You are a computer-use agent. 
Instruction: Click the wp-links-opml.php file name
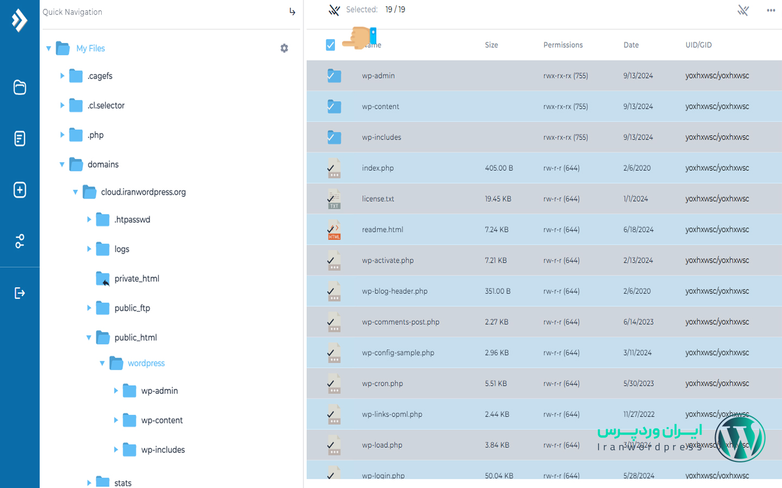pyautogui.click(x=392, y=414)
